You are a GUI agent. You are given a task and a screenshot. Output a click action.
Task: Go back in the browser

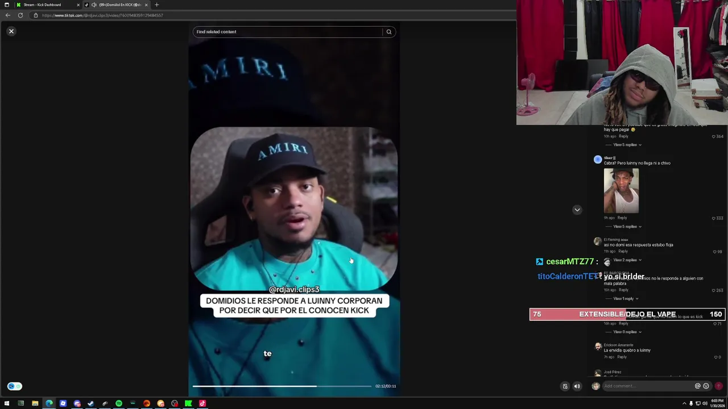8,15
